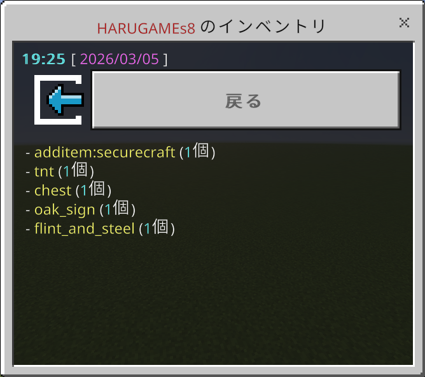Close the inventory dialog with X
Image resolution: width=425 pixels, height=377 pixels.
tap(404, 23)
